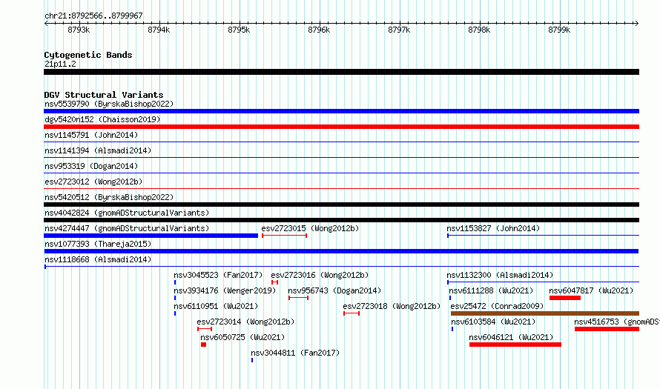Screen dimensions: 660x389
Task: Click the esv25472 (Conrad2009) label
Action: 497,306
